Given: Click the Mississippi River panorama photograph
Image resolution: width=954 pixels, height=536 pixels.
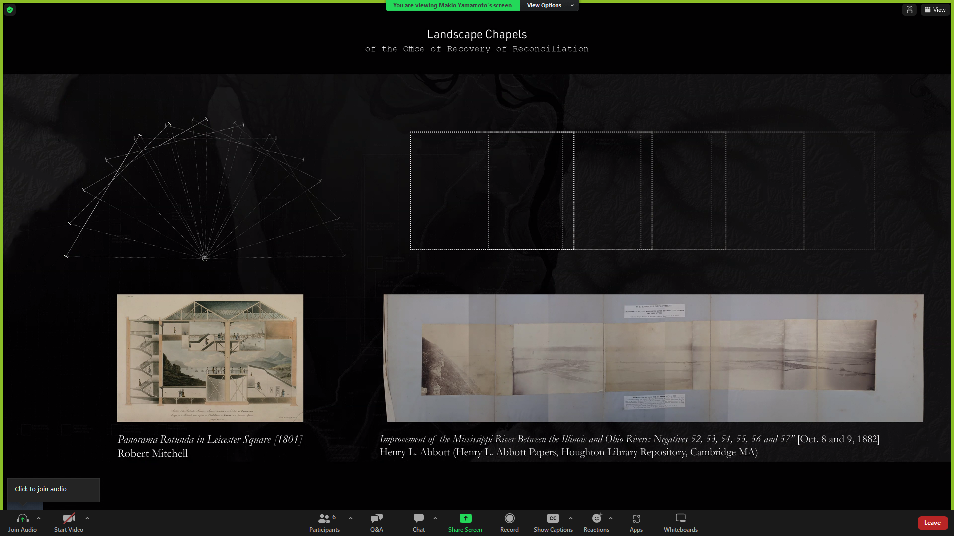Looking at the screenshot, I should 653,358.
